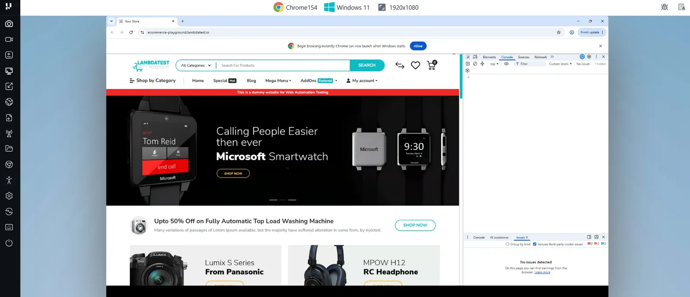Uncheck Include third-party cookie issues

[535, 244]
